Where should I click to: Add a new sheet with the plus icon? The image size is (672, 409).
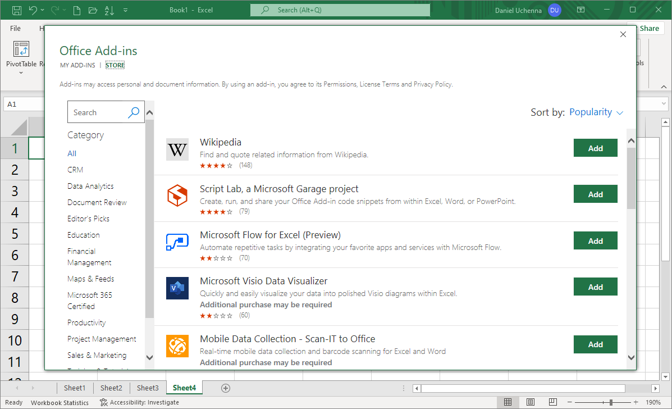pyautogui.click(x=226, y=388)
